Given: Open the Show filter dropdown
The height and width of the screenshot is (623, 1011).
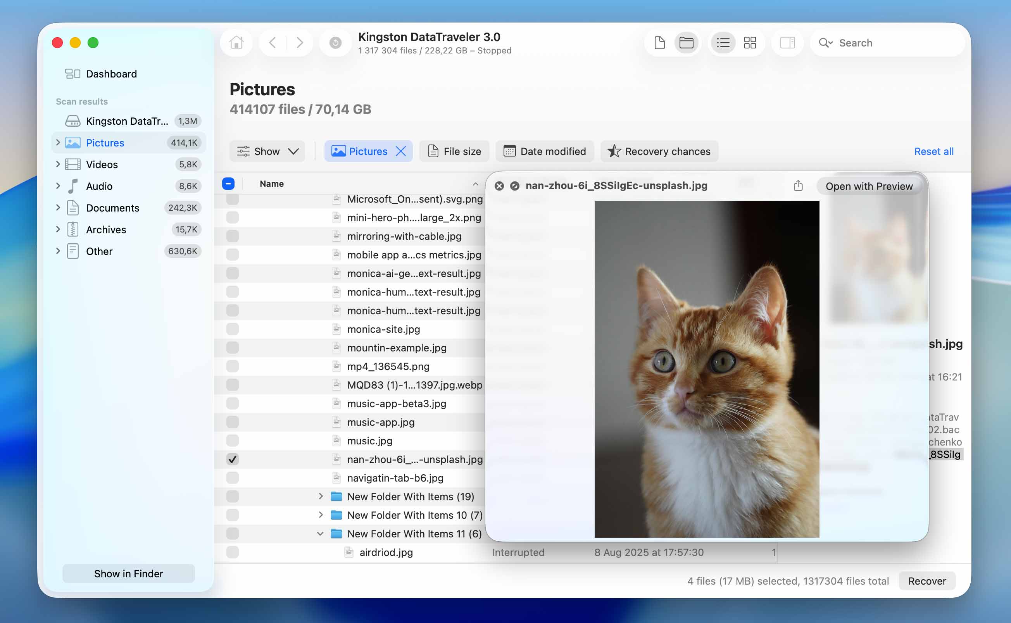Looking at the screenshot, I should point(267,151).
